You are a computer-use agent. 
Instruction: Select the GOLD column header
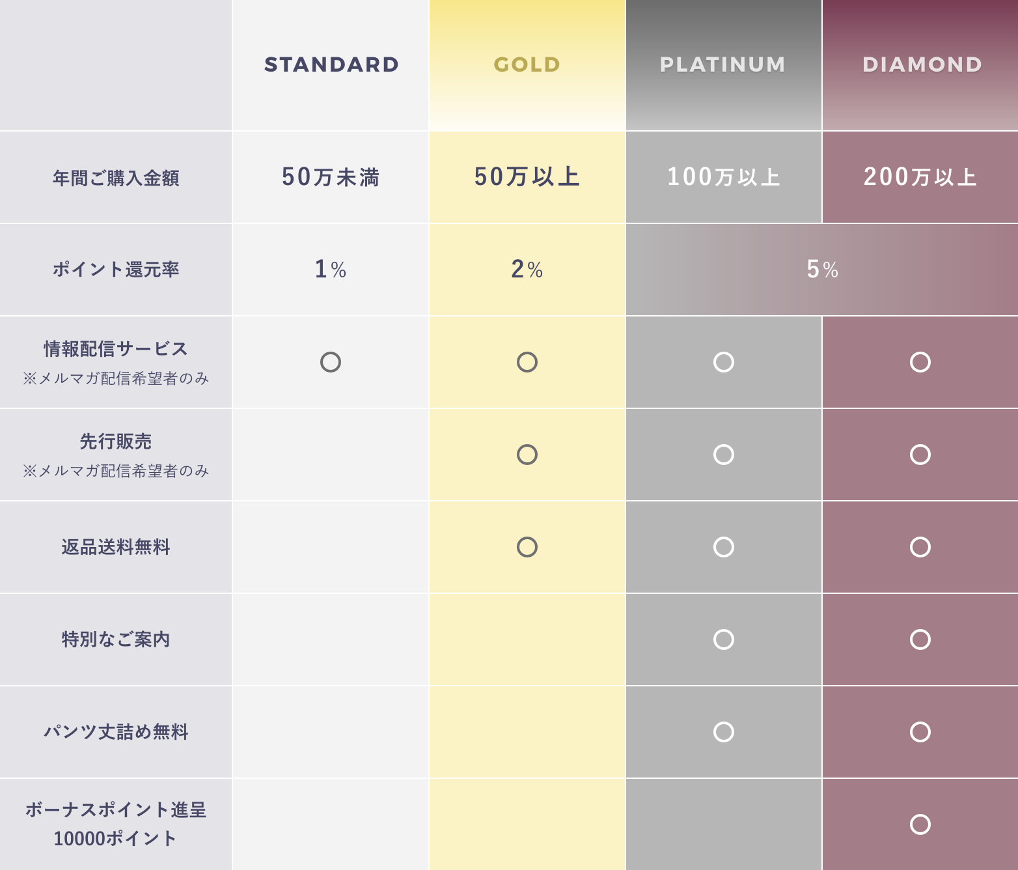point(527,65)
